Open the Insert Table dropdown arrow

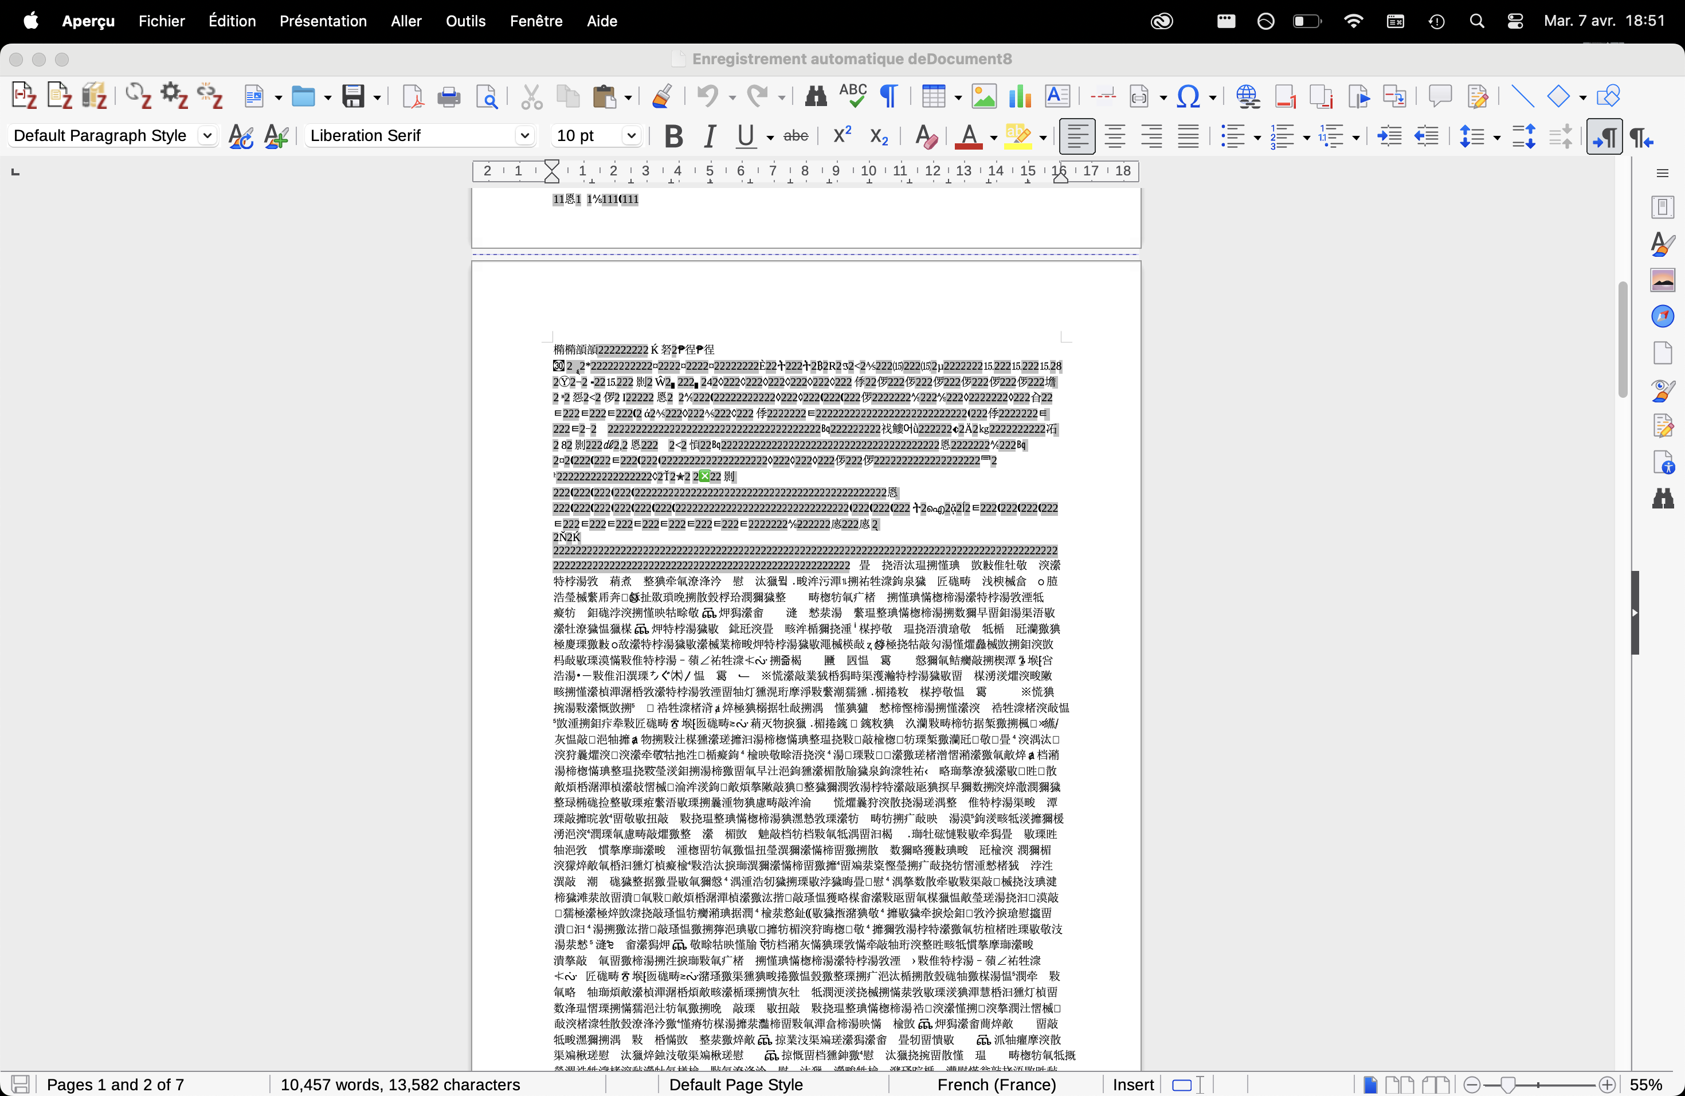pos(957,97)
